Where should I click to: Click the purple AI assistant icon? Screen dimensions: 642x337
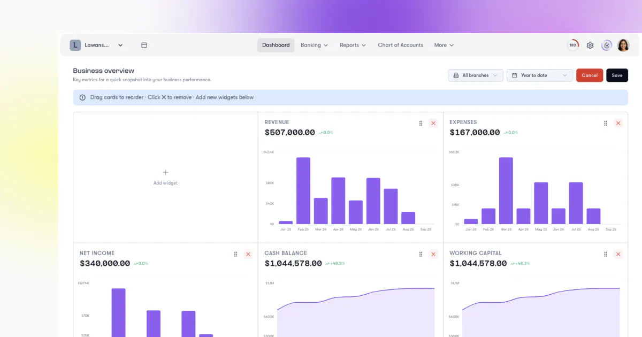point(607,45)
